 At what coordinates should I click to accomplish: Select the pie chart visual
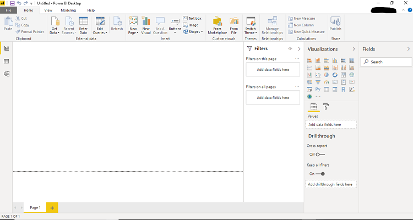click(327, 75)
